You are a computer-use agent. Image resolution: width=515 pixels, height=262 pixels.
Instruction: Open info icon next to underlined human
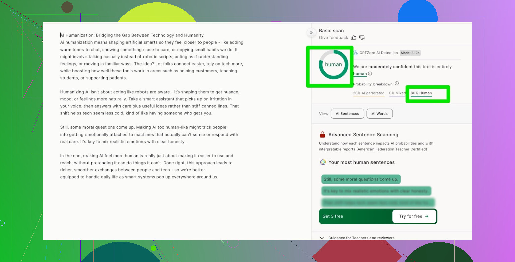tap(370, 74)
